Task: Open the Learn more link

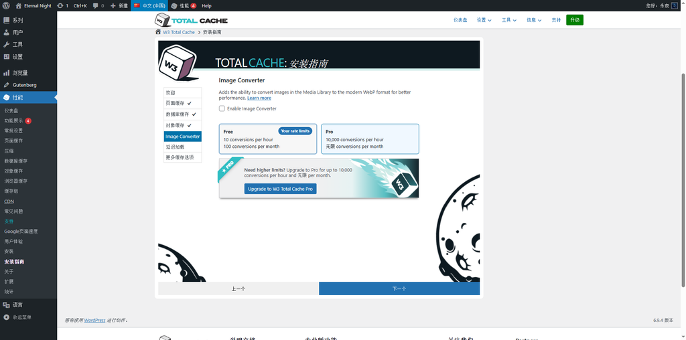Action: [x=259, y=98]
